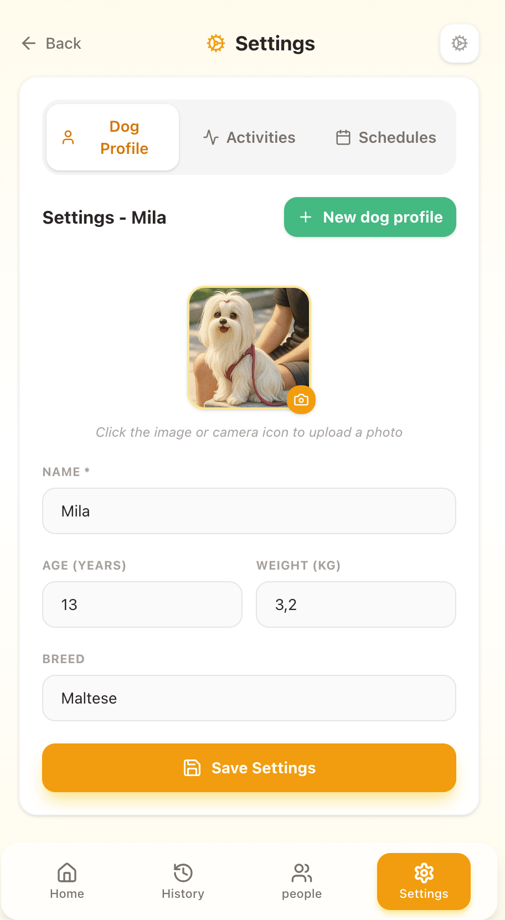Image resolution: width=505 pixels, height=920 pixels.
Task: Open History from the bottom bar
Action: (x=183, y=881)
